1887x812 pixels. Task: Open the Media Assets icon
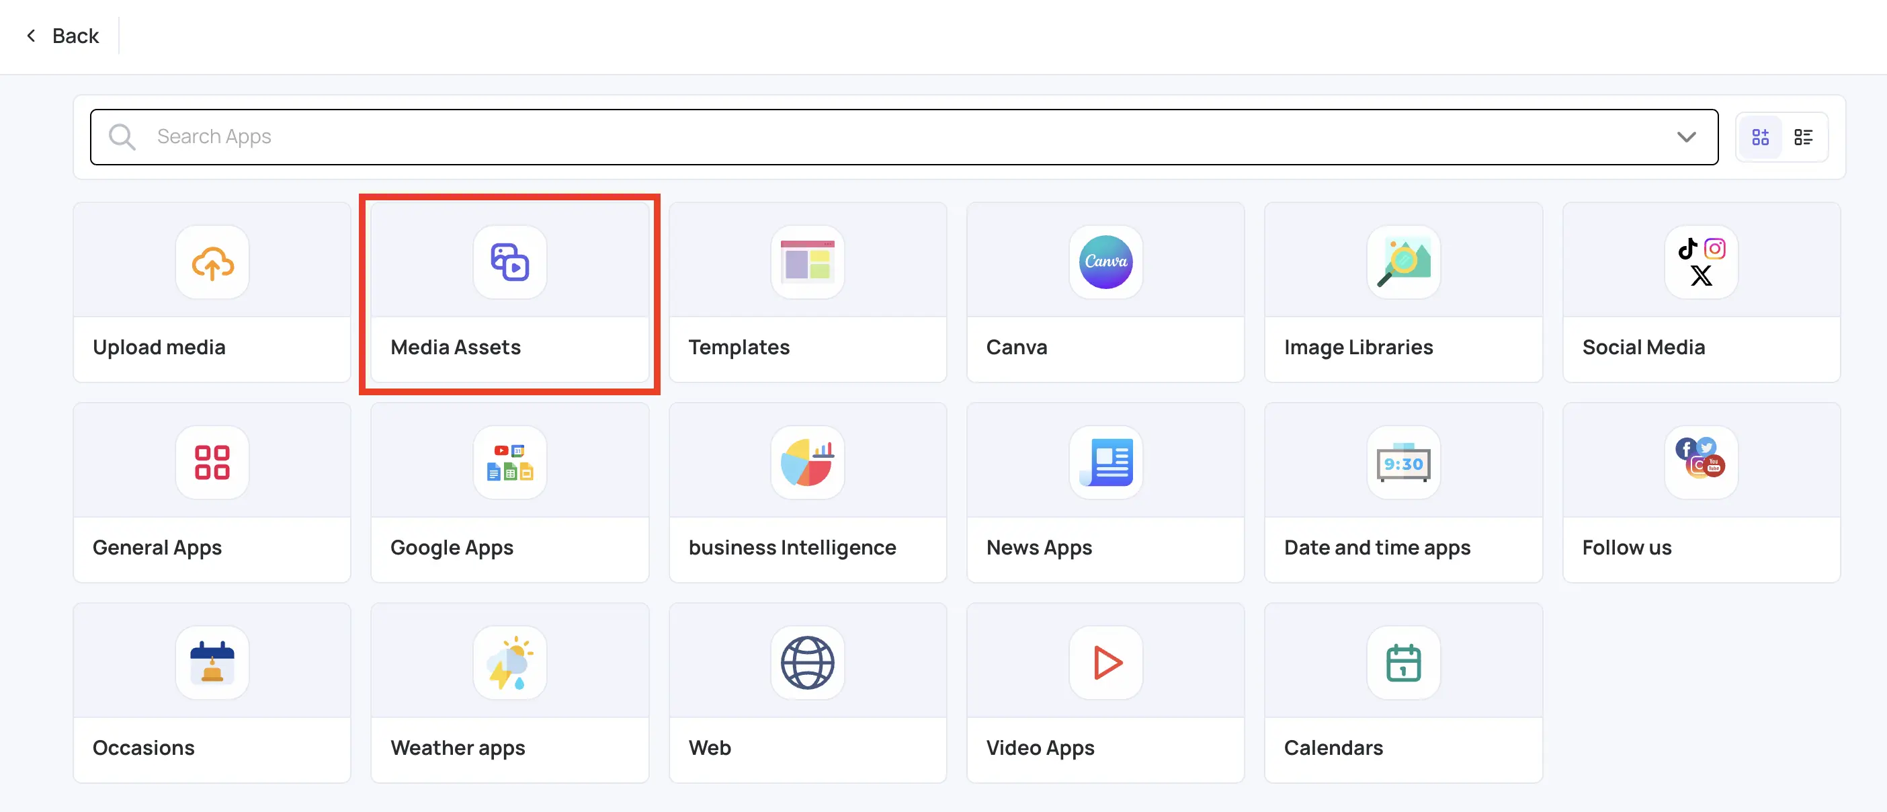pos(510,262)
